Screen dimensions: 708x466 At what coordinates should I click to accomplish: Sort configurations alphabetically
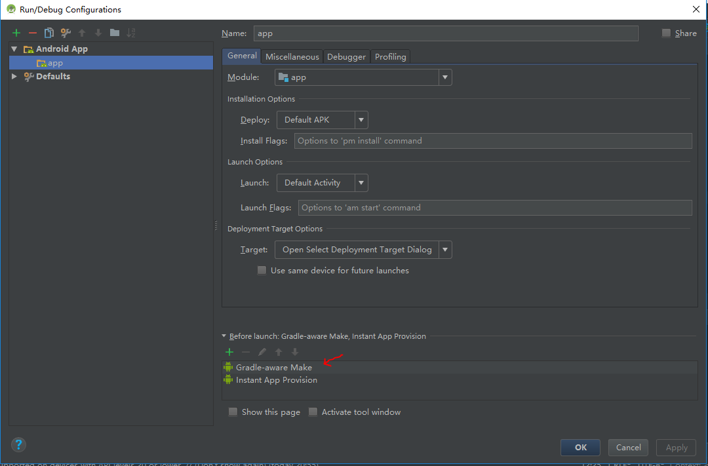129,32
